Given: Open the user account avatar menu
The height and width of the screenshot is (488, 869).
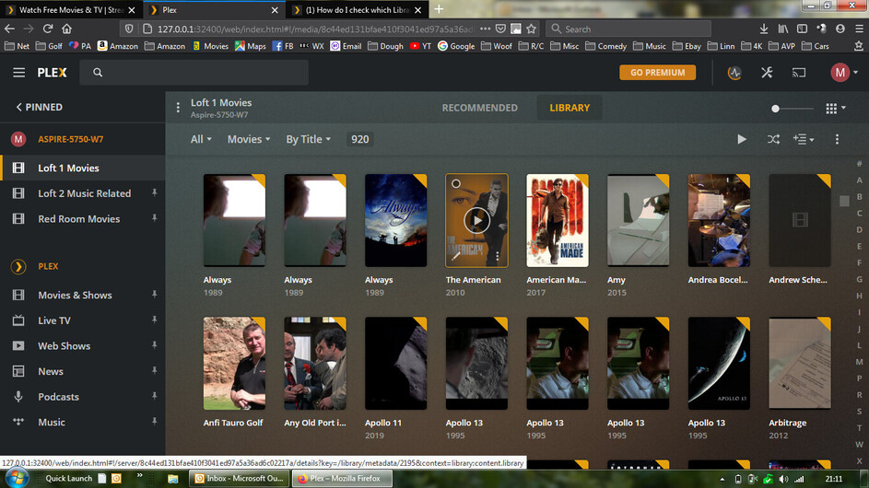Looking at the screenshot, I should (x=844, y=73).
